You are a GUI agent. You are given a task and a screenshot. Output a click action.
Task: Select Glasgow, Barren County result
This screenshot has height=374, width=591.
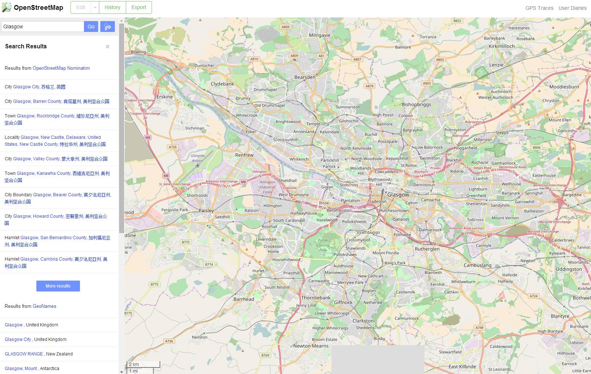(61, 101)
